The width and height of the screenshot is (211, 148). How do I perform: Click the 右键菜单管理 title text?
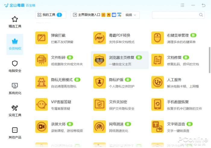pyautogui.click(x=178, y=35)
